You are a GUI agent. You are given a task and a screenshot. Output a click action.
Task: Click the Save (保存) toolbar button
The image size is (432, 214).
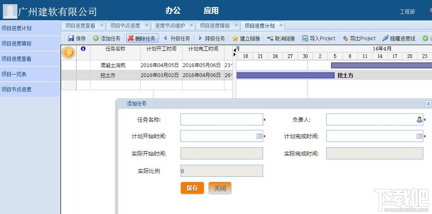(x=77, y=38)
